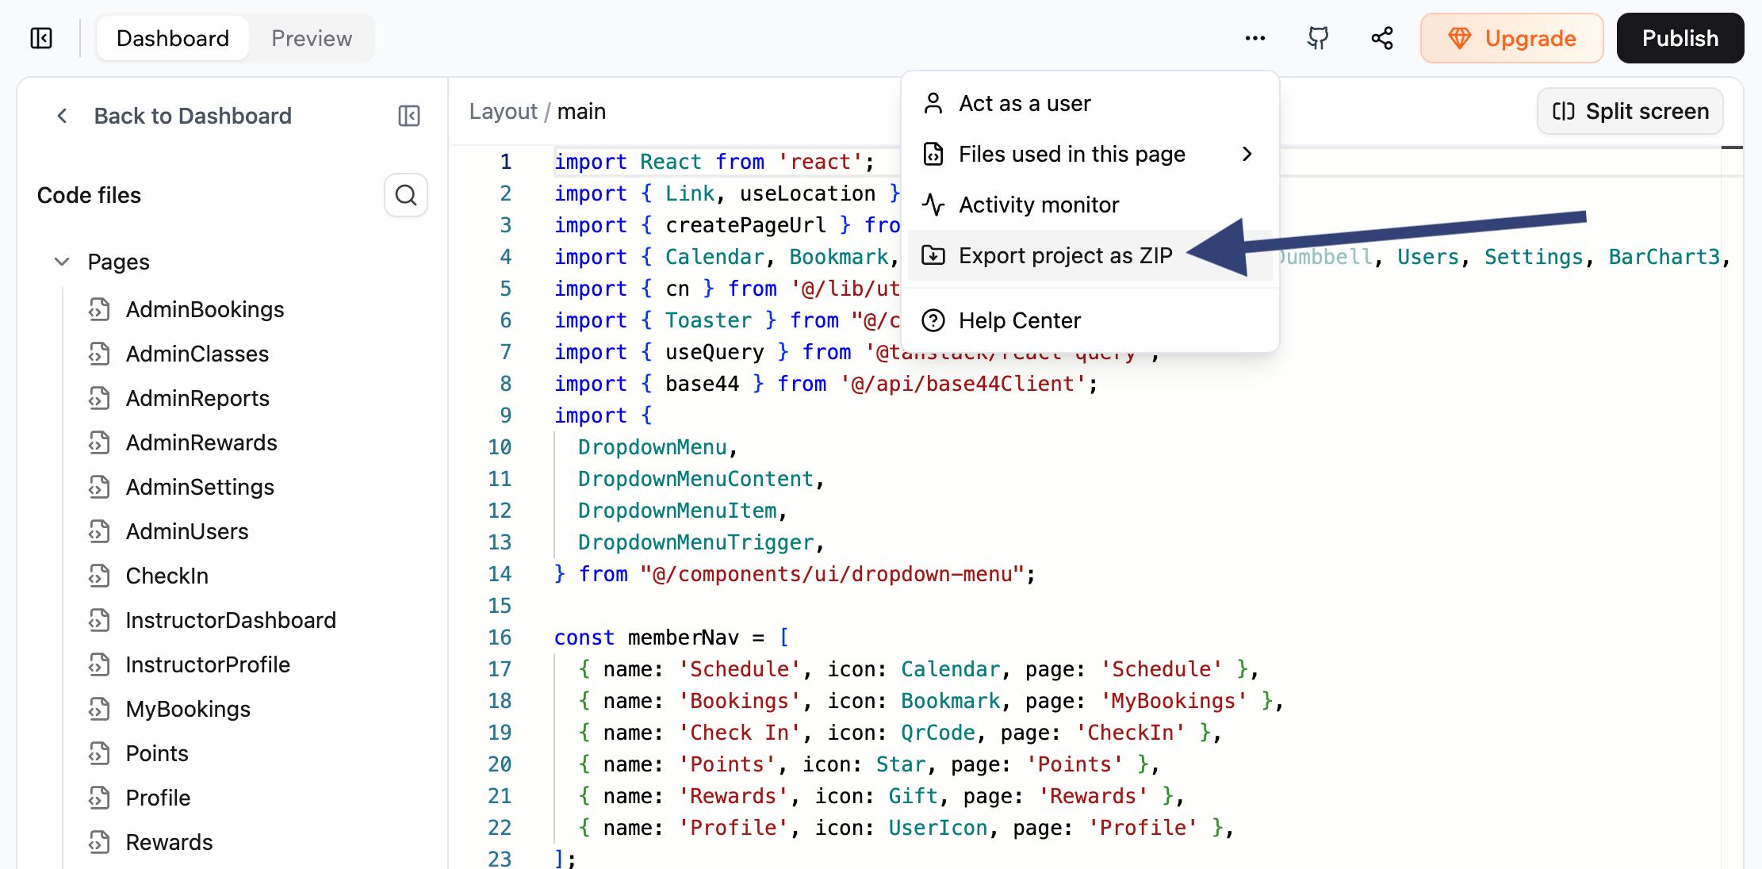This screenshot has height=869, width=1762.
Task: Switch to the Preview tab
Action: [311, 37]
